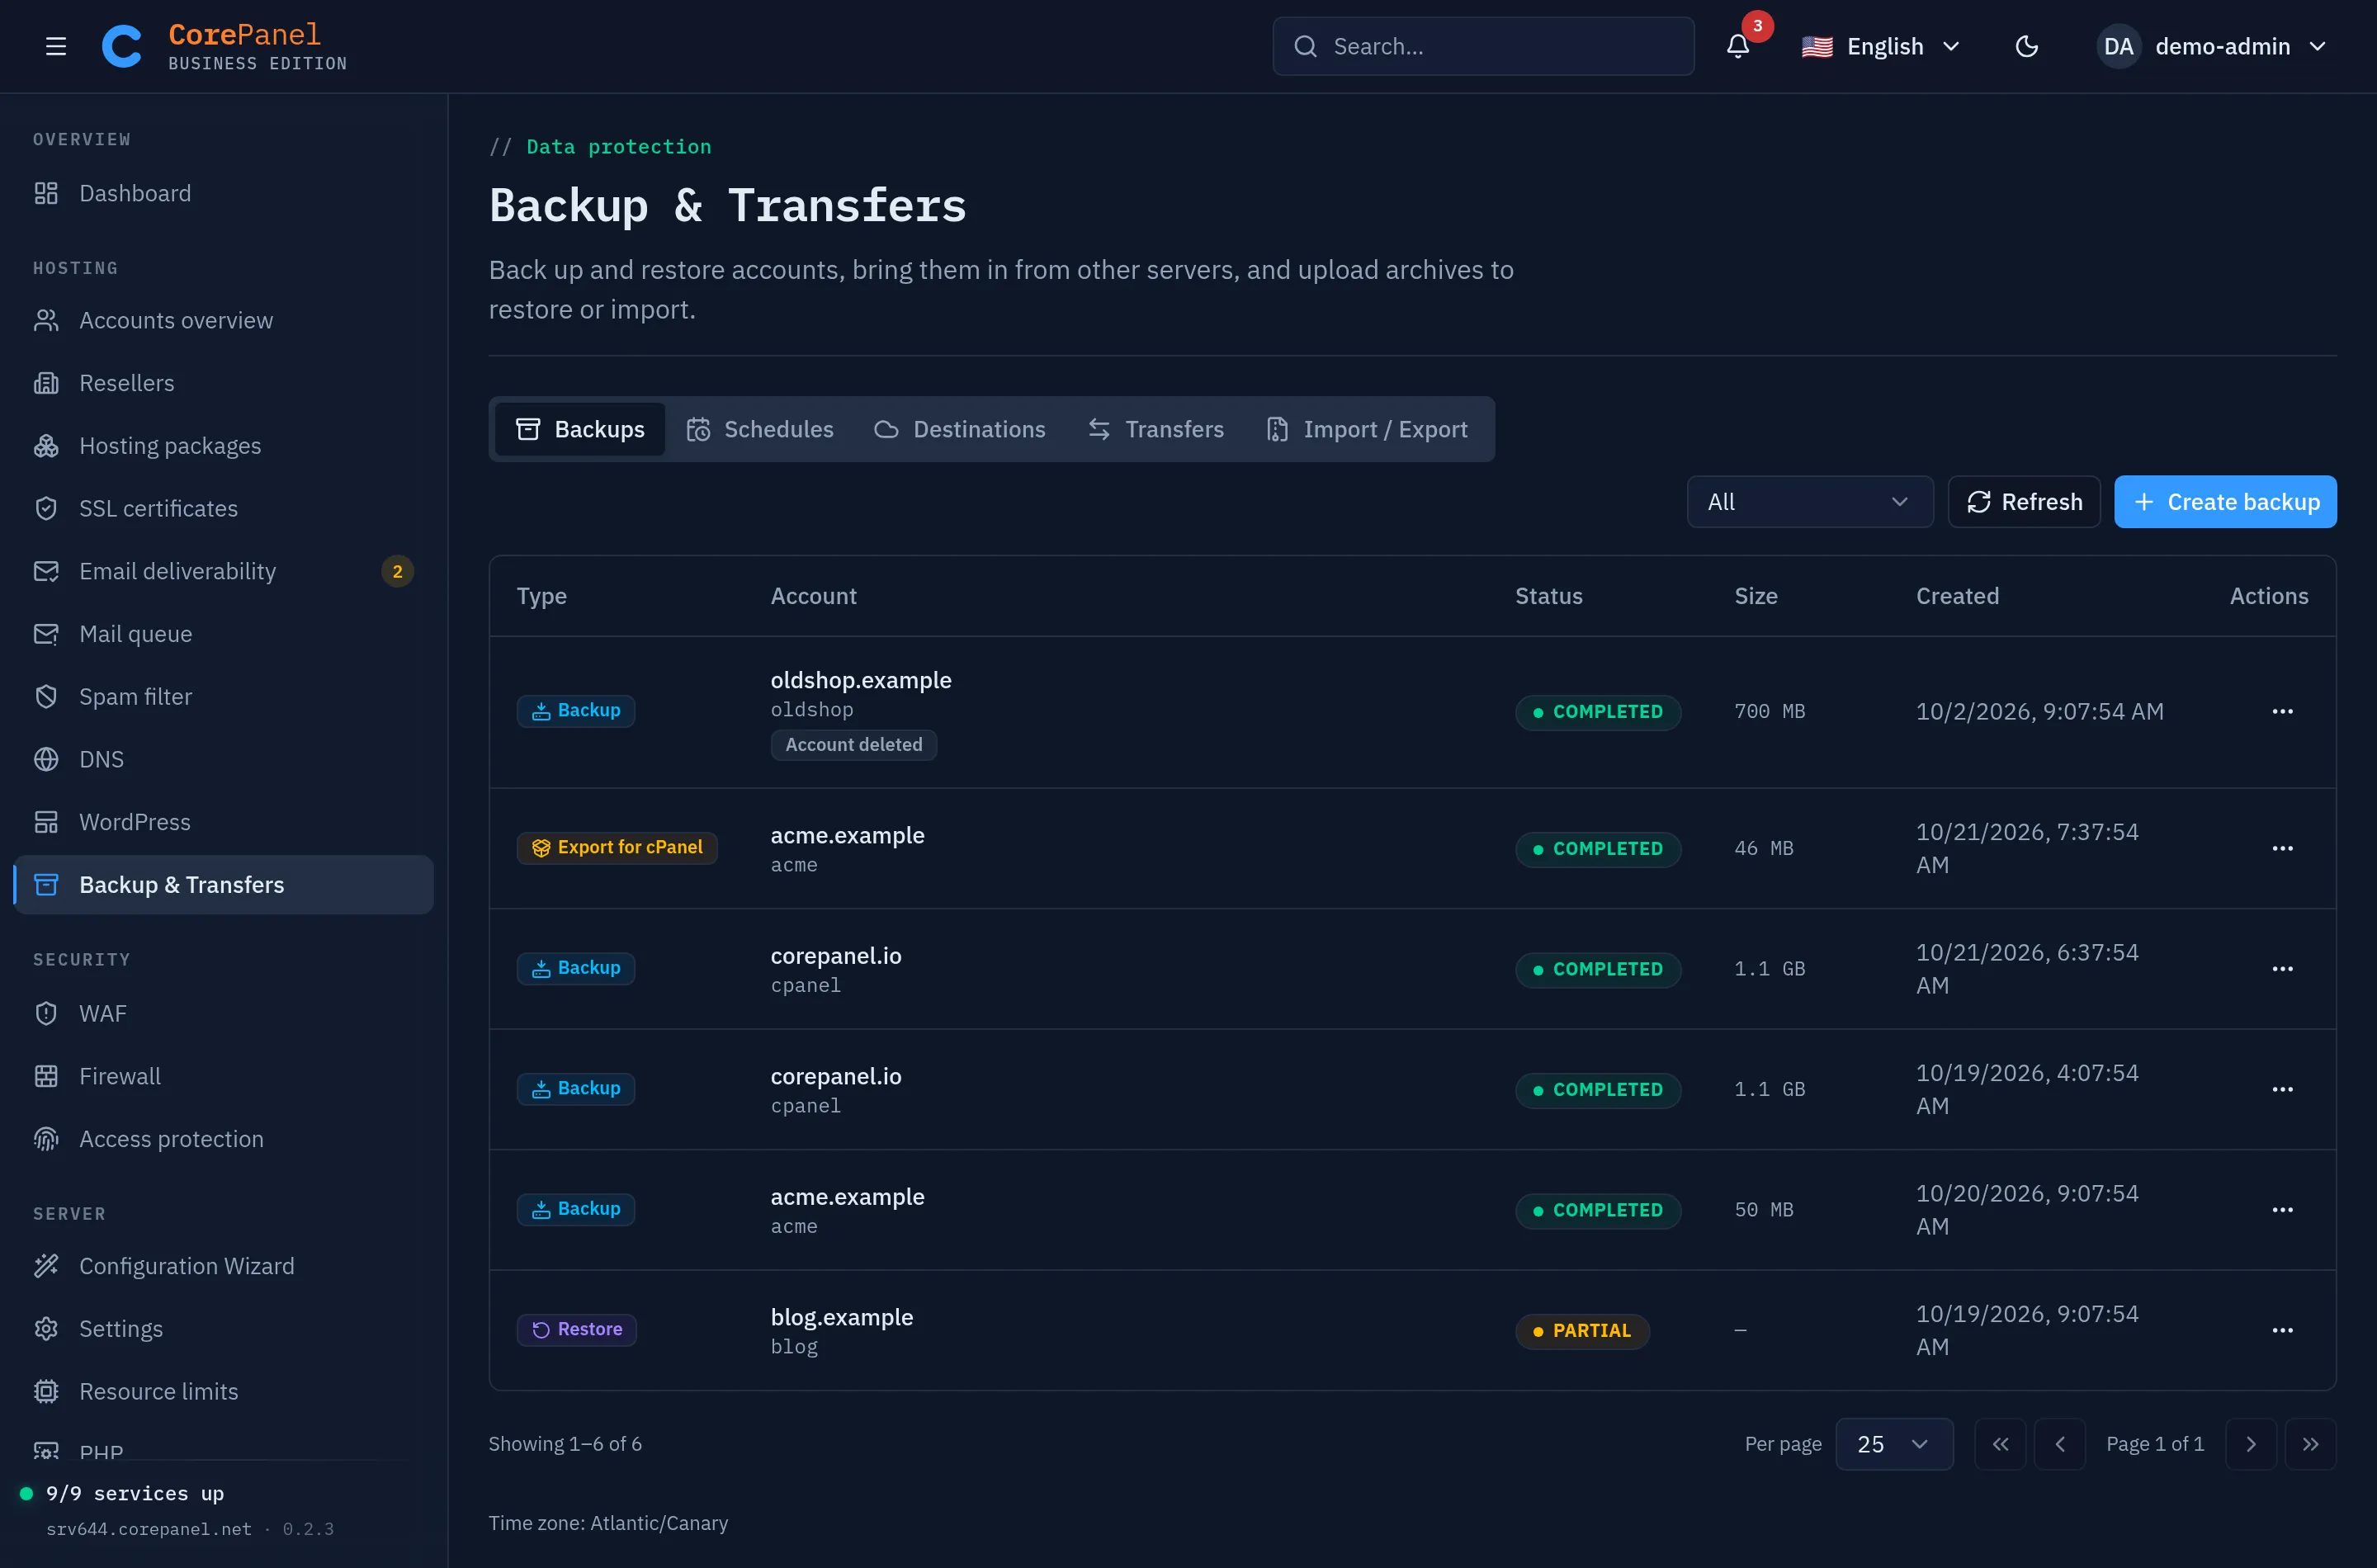Open Mail queue in sidebar
Screen dimensions: 2377x1568
[x=224, y=634]
